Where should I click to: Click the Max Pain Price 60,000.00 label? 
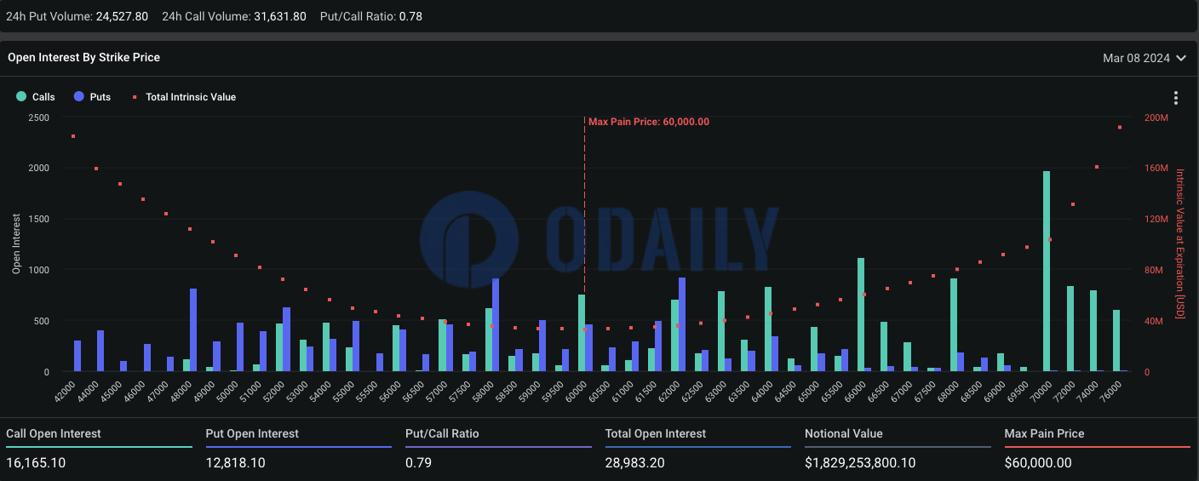[648, 122]
